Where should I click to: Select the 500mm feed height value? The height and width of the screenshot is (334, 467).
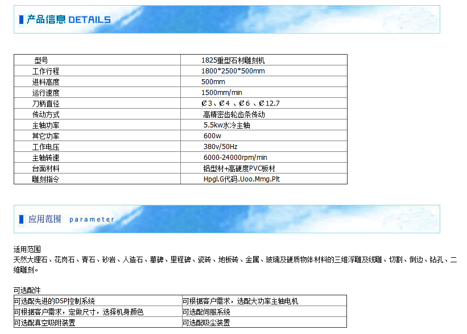(x=213, y=81)
